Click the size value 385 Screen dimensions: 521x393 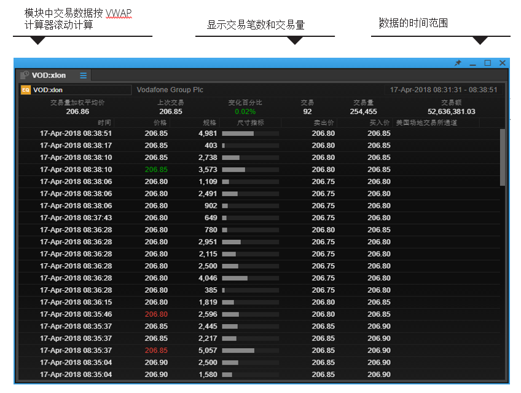pyautogui.click(x=211, y=290)
